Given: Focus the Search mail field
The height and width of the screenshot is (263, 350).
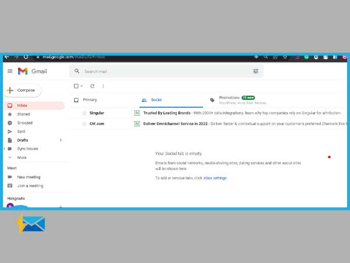Looking at the screenshot, I should click(166, 71).
